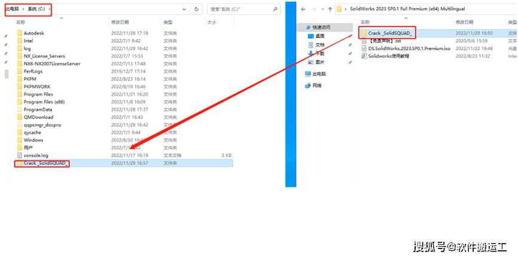Click the qycache folder icon

pyautogui.click(x=20, y=133)
